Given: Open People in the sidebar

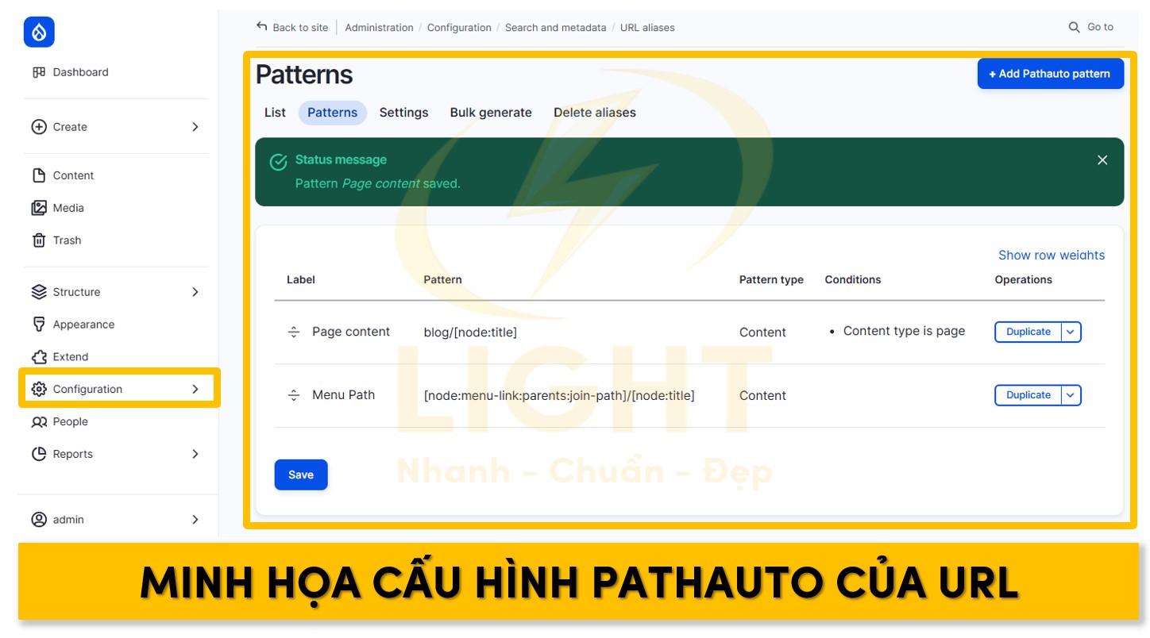Looking at the screenshot, I should 70,422.
